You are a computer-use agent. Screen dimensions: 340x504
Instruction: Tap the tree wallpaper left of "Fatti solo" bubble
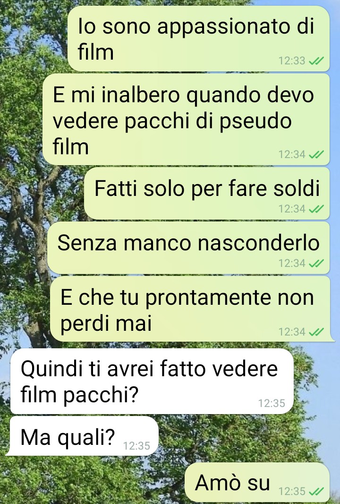coord(42,194)
